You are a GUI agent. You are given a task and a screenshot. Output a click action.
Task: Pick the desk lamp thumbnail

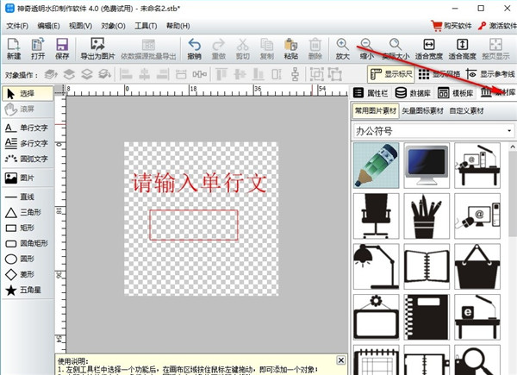(x=377, y=266)
